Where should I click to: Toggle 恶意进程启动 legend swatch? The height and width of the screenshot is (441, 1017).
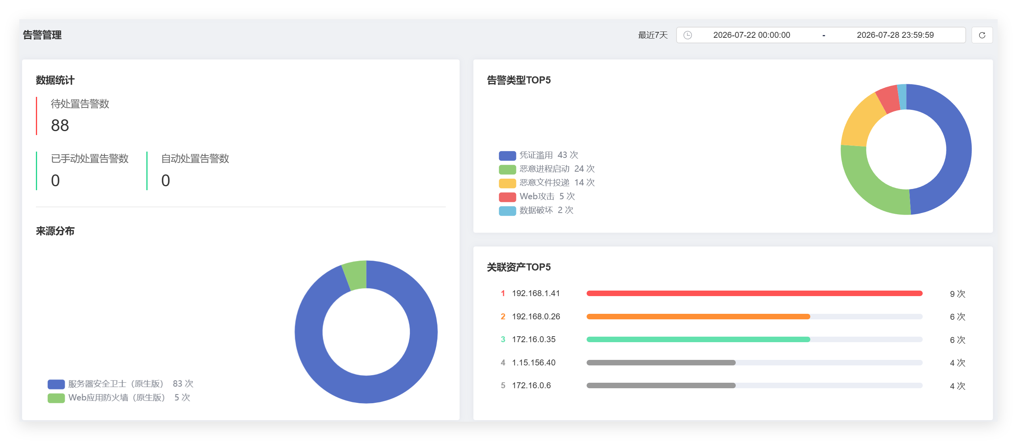(x=507, y=169)
